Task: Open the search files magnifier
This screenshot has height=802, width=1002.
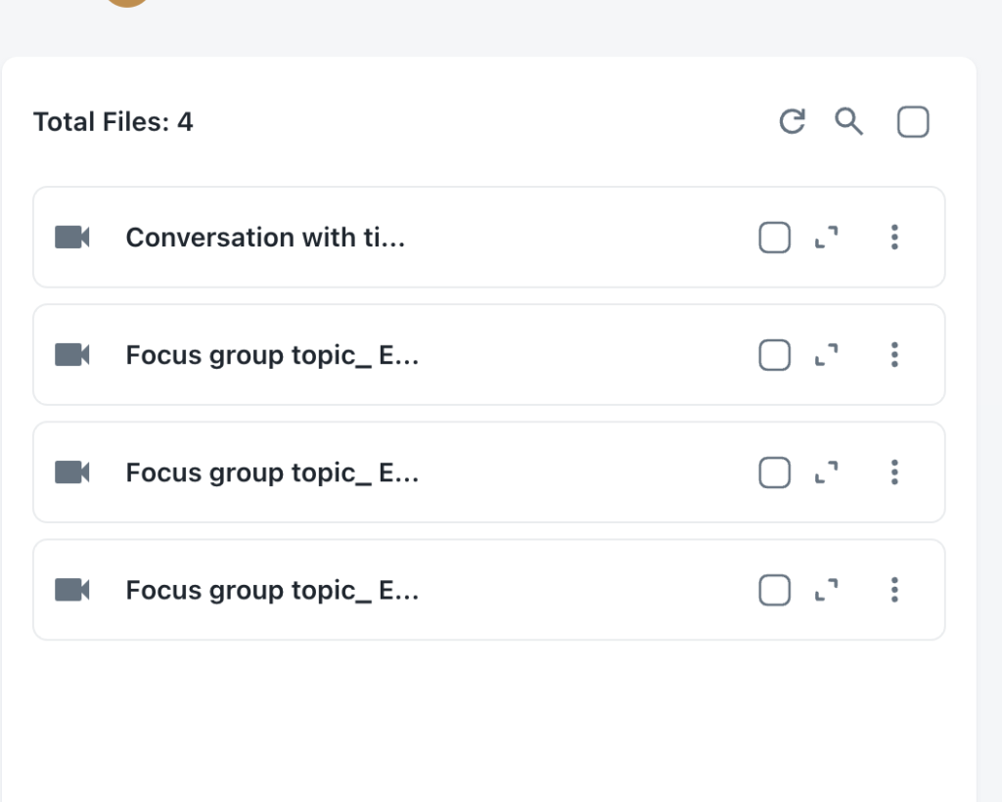Action: [848, 121]
